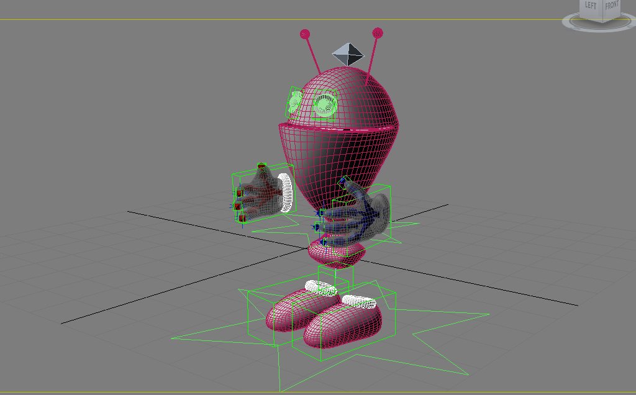Select the small green box under the pelvis

click(x=335, y=278)
